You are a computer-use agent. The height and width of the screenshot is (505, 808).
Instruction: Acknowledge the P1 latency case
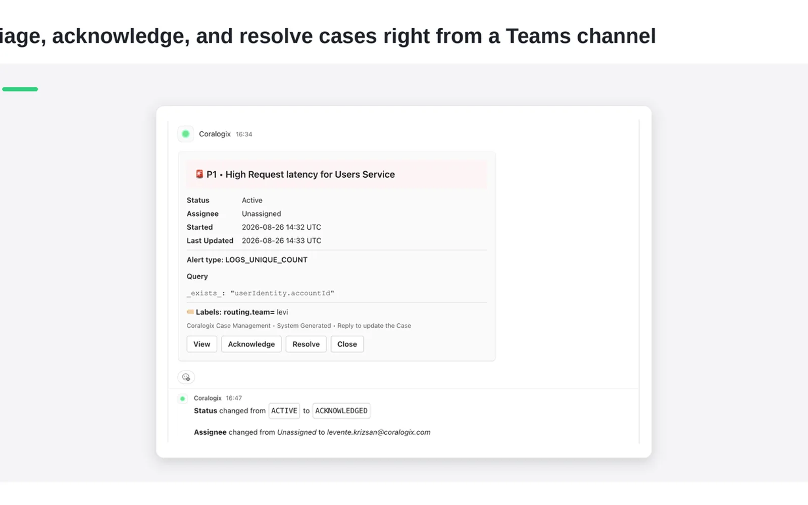[x=251, y=344]
